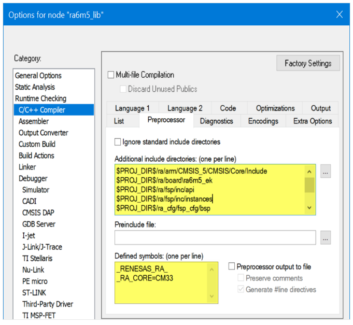Select ST-LINK debugger entry
Viewport: 353px width, 325px height.
34,293
